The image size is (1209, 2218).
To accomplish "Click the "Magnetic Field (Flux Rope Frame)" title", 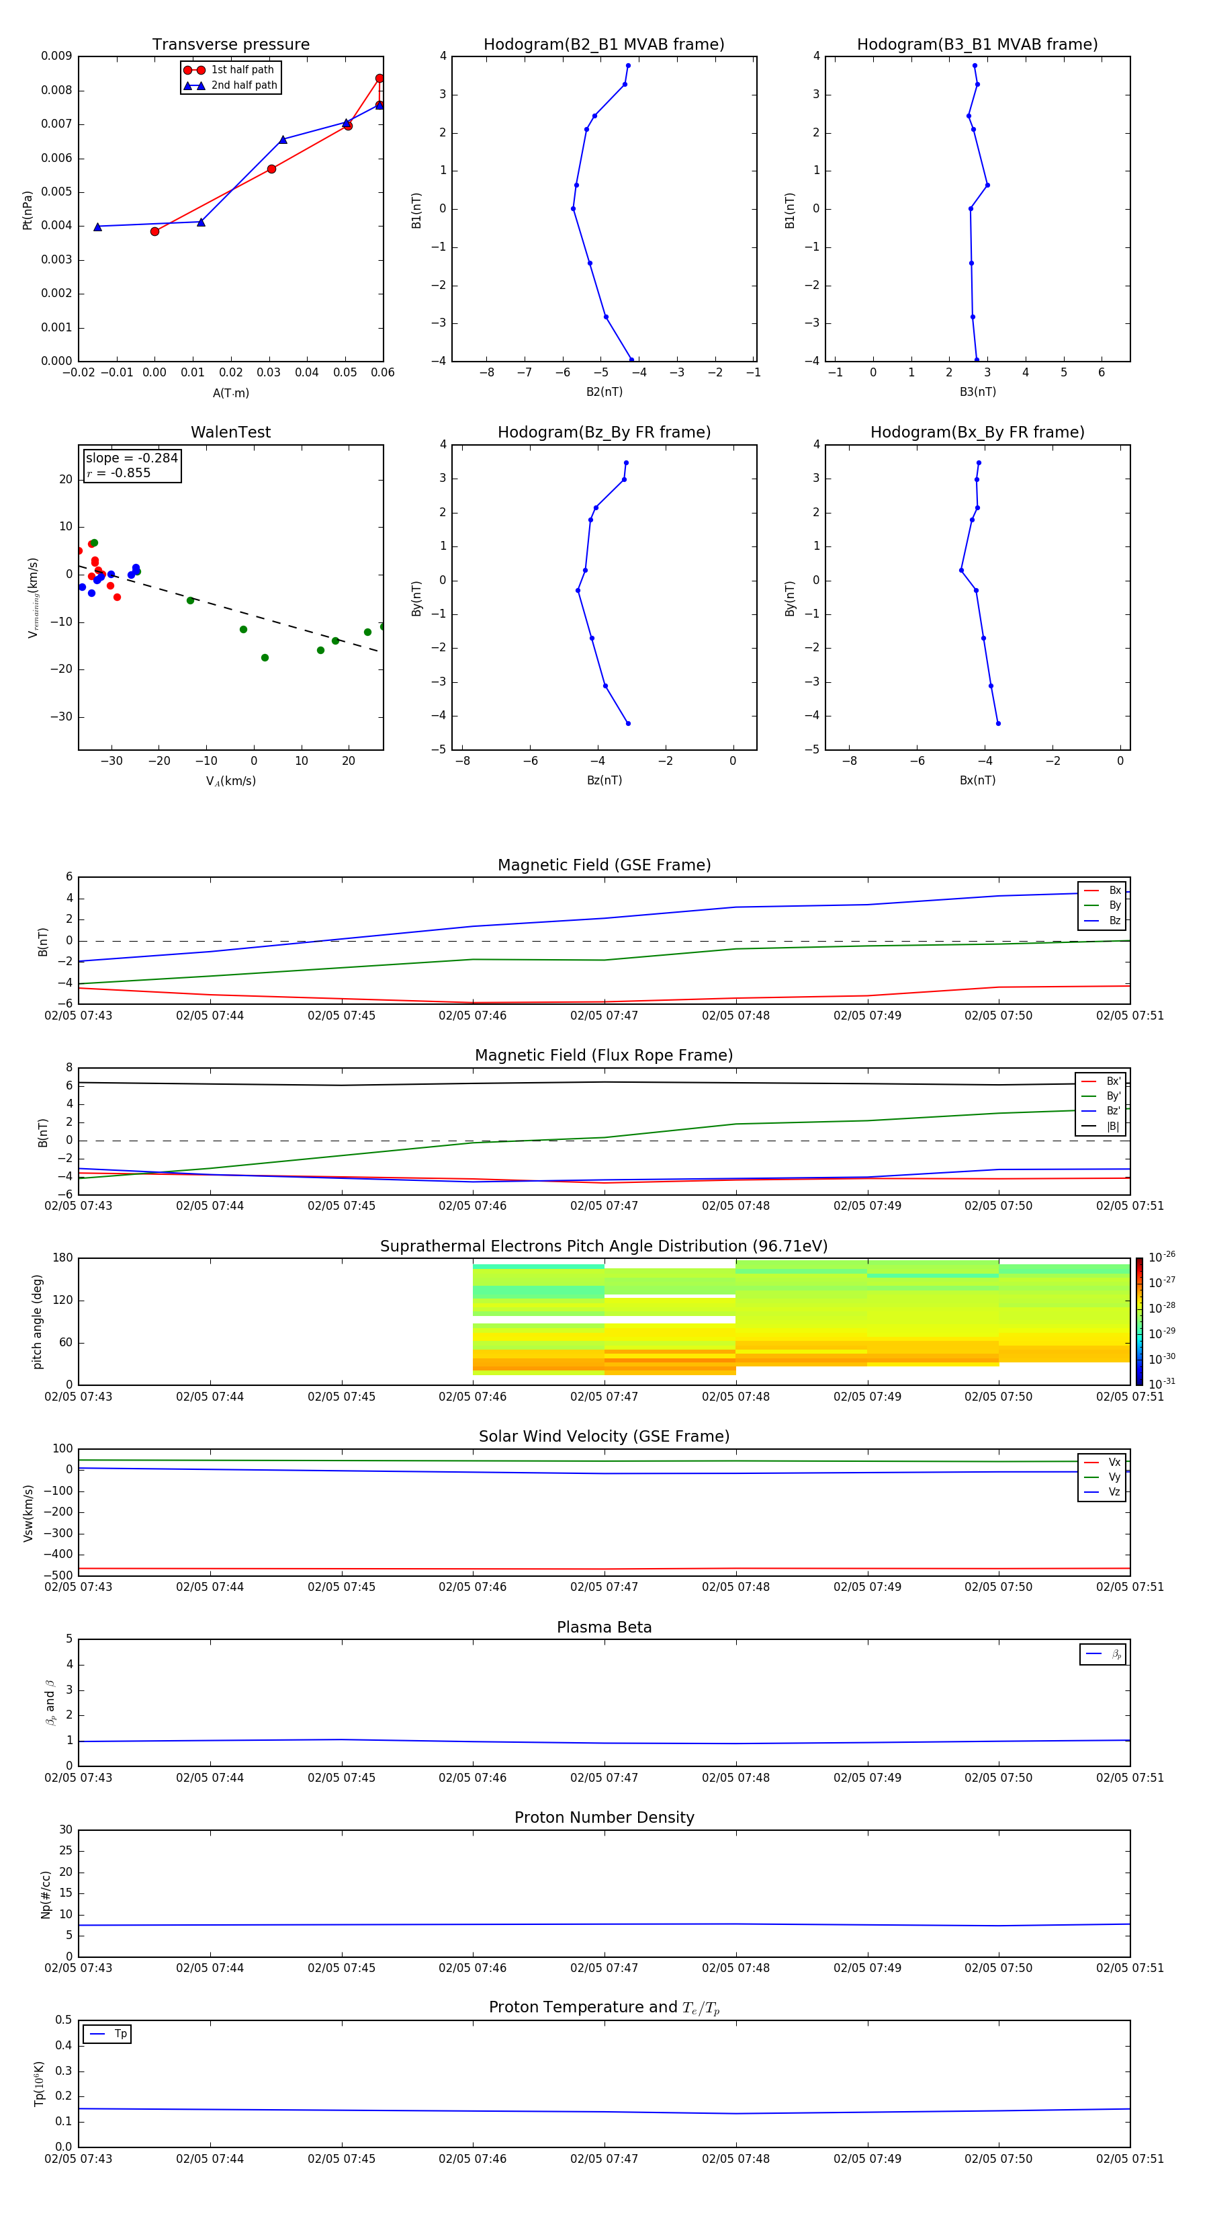I will click(x=604, y=1056).
